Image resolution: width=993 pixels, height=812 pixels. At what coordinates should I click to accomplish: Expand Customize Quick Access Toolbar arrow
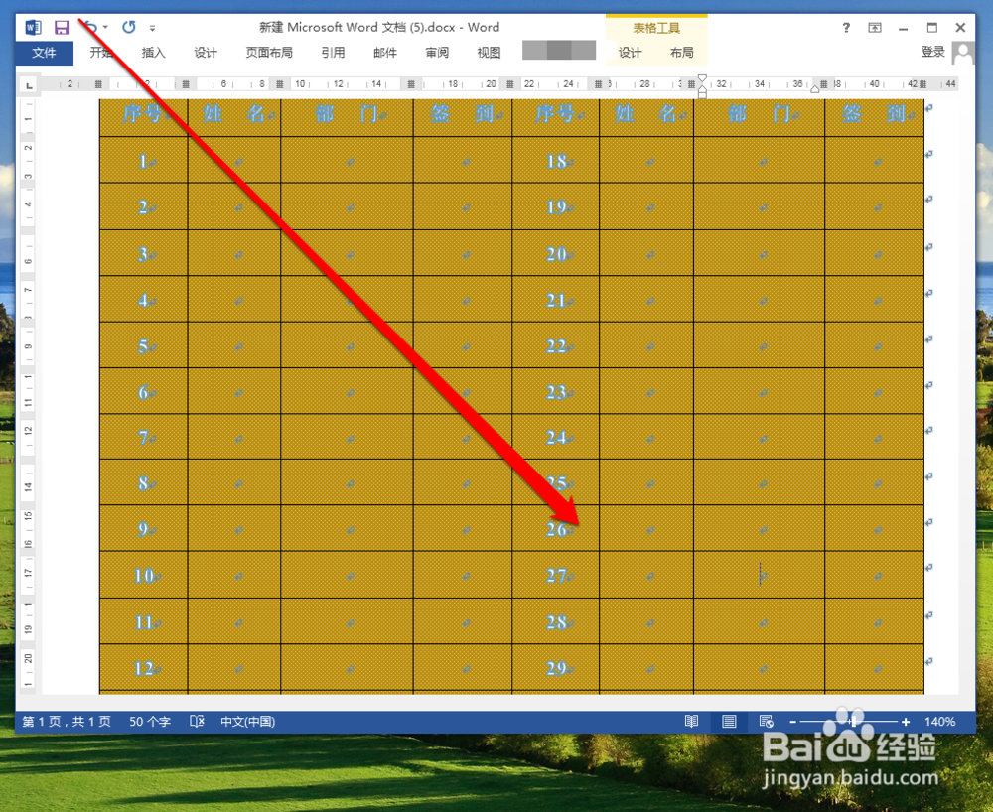[152, 28]
